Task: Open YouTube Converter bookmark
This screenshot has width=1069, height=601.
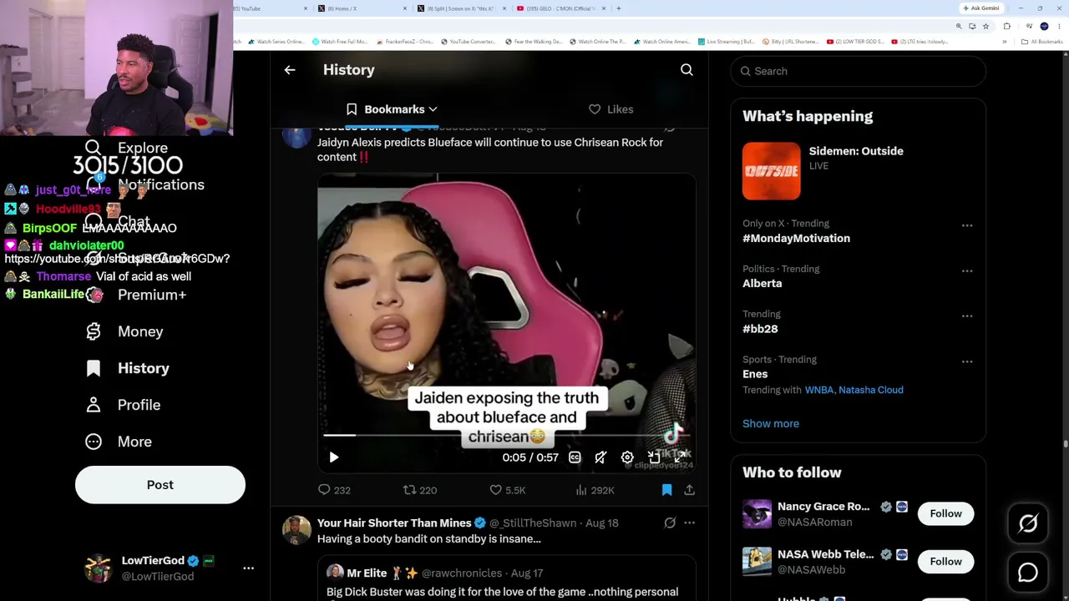Action: (468, 42)
